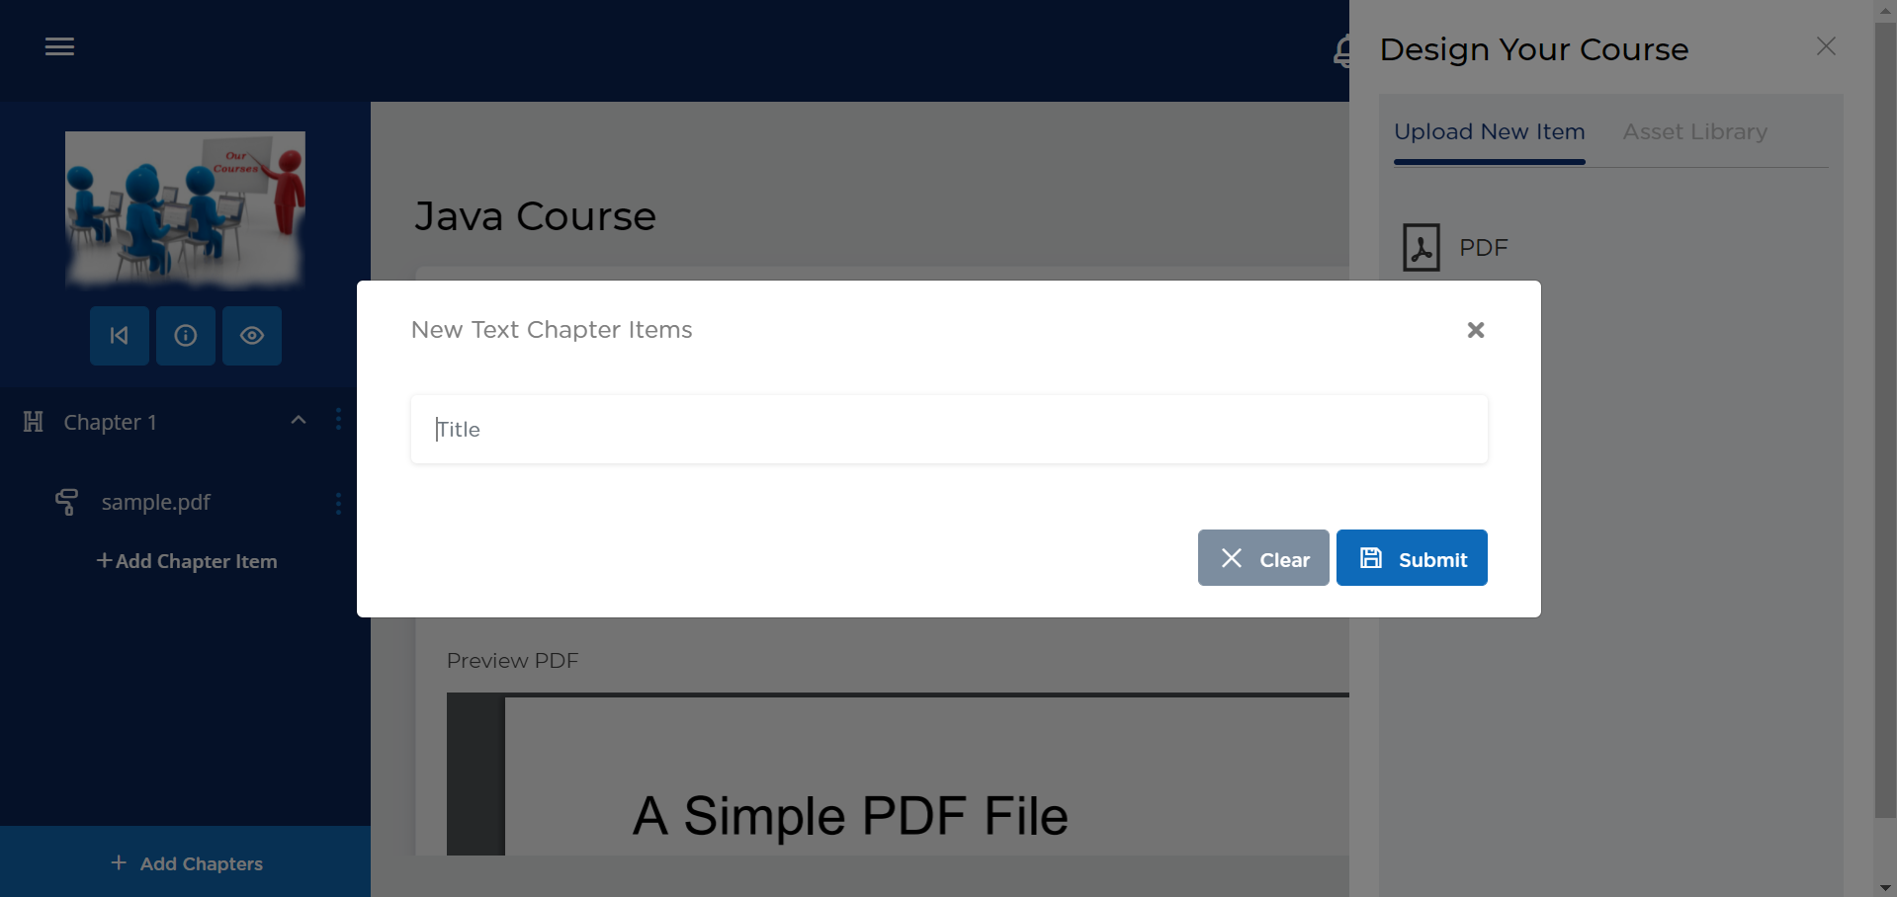Screen dimensions: 1897x897
Task: Submit the new text chapter item
Action: pos(1412,558)
